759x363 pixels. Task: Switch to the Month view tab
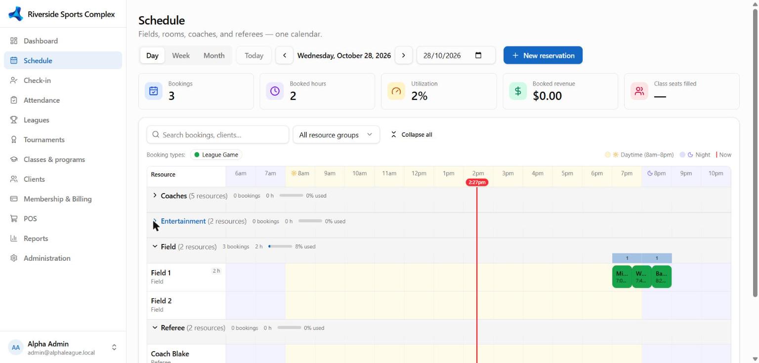[214, 55]
